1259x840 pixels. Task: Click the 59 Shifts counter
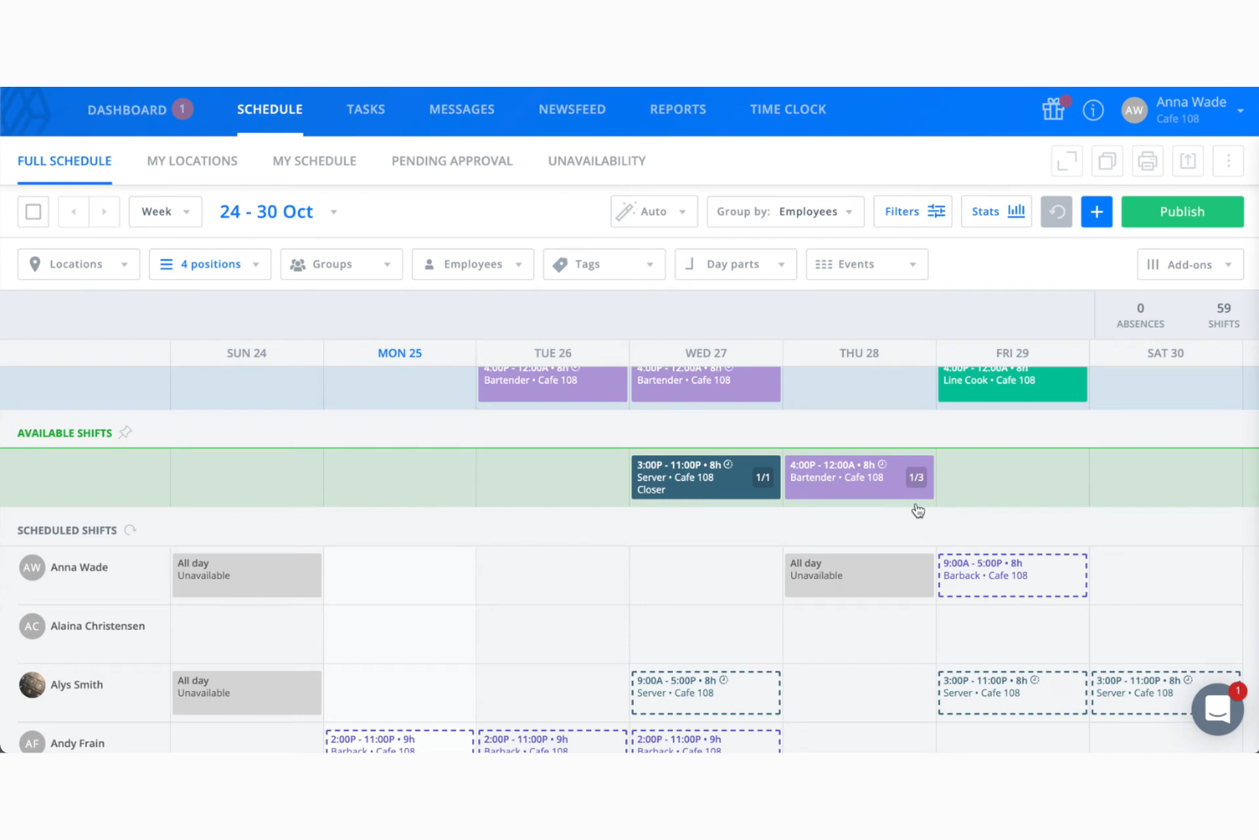coord(1223,315)
